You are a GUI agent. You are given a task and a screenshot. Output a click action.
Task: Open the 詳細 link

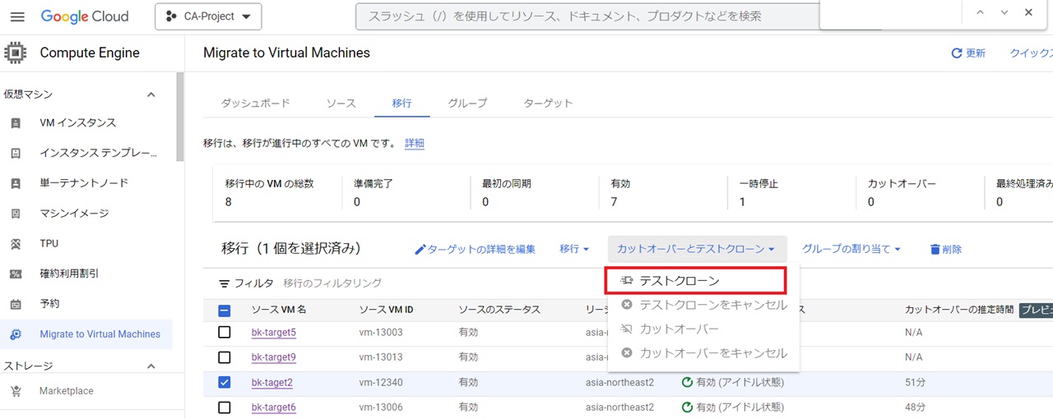pos(415,144)
